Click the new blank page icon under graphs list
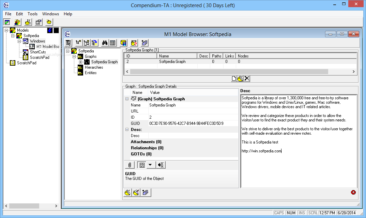 [x=234, y=79]
